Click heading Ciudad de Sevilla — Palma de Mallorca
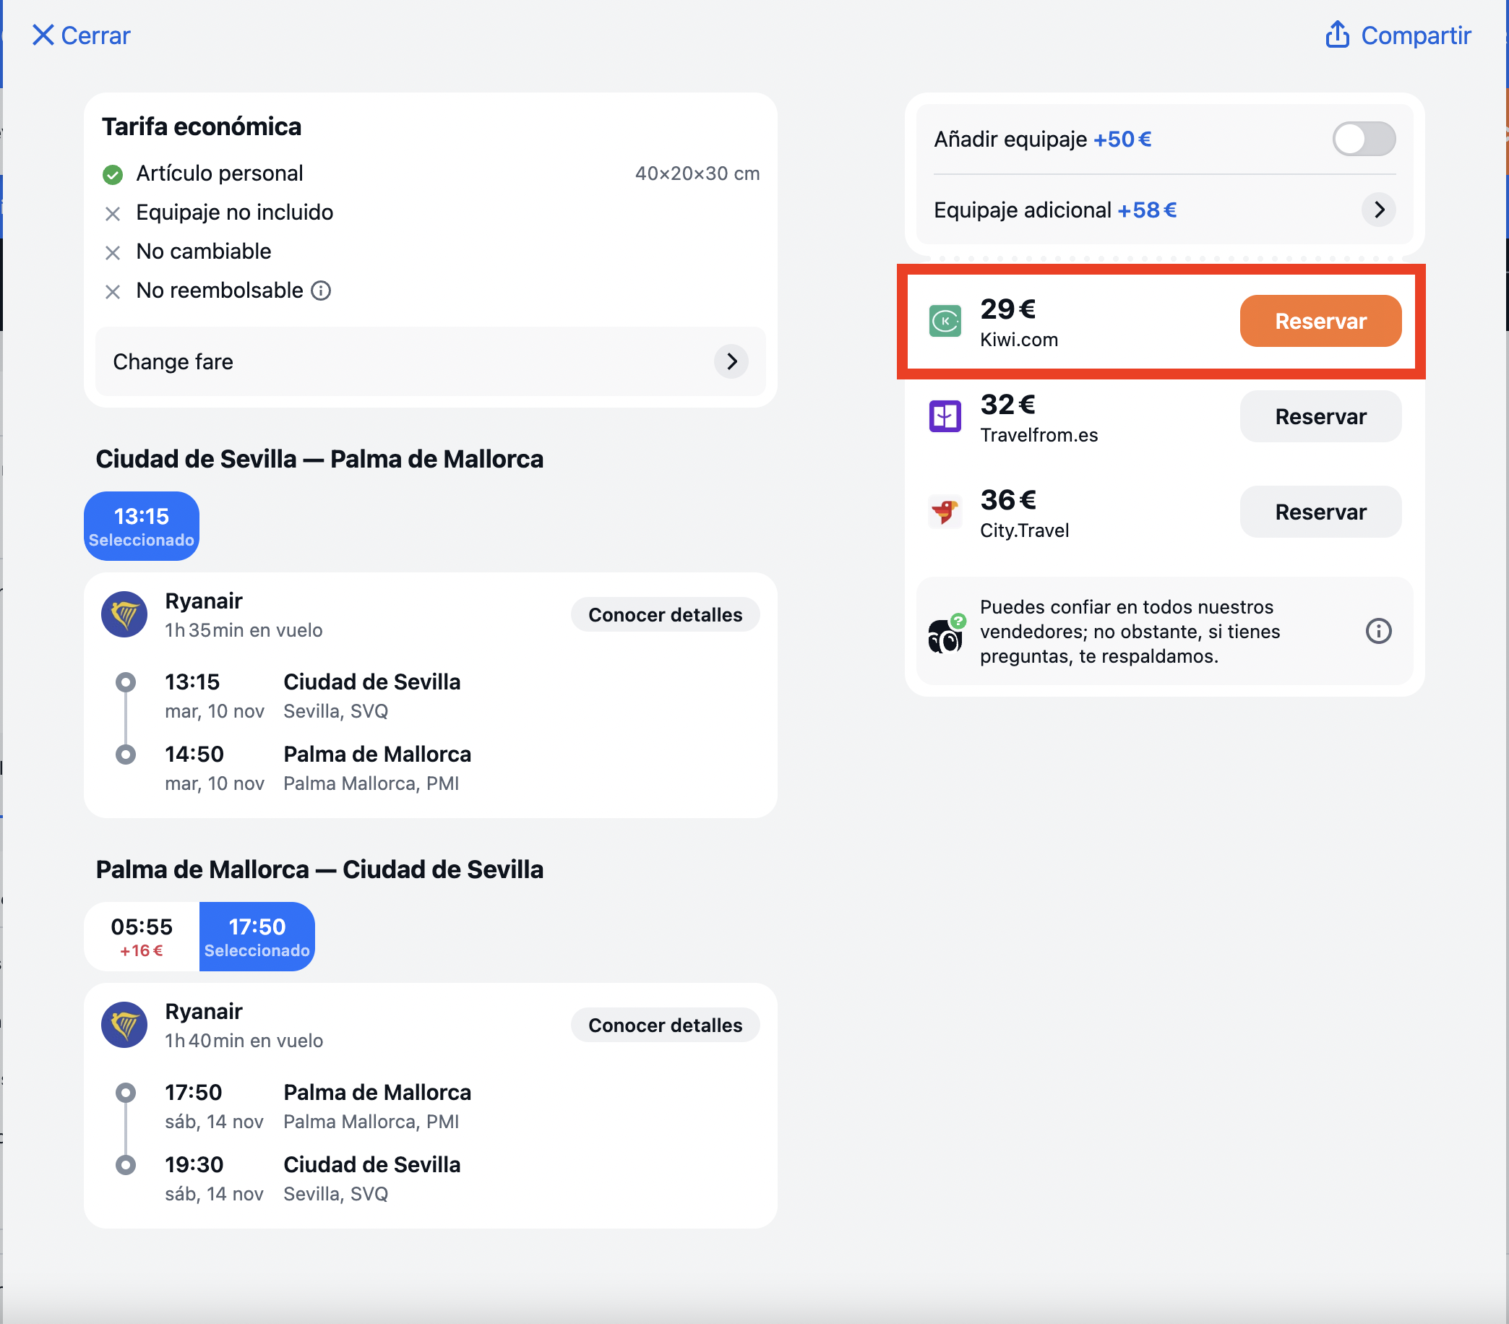Screen dimensions: 1509x1324 (319, 459)
